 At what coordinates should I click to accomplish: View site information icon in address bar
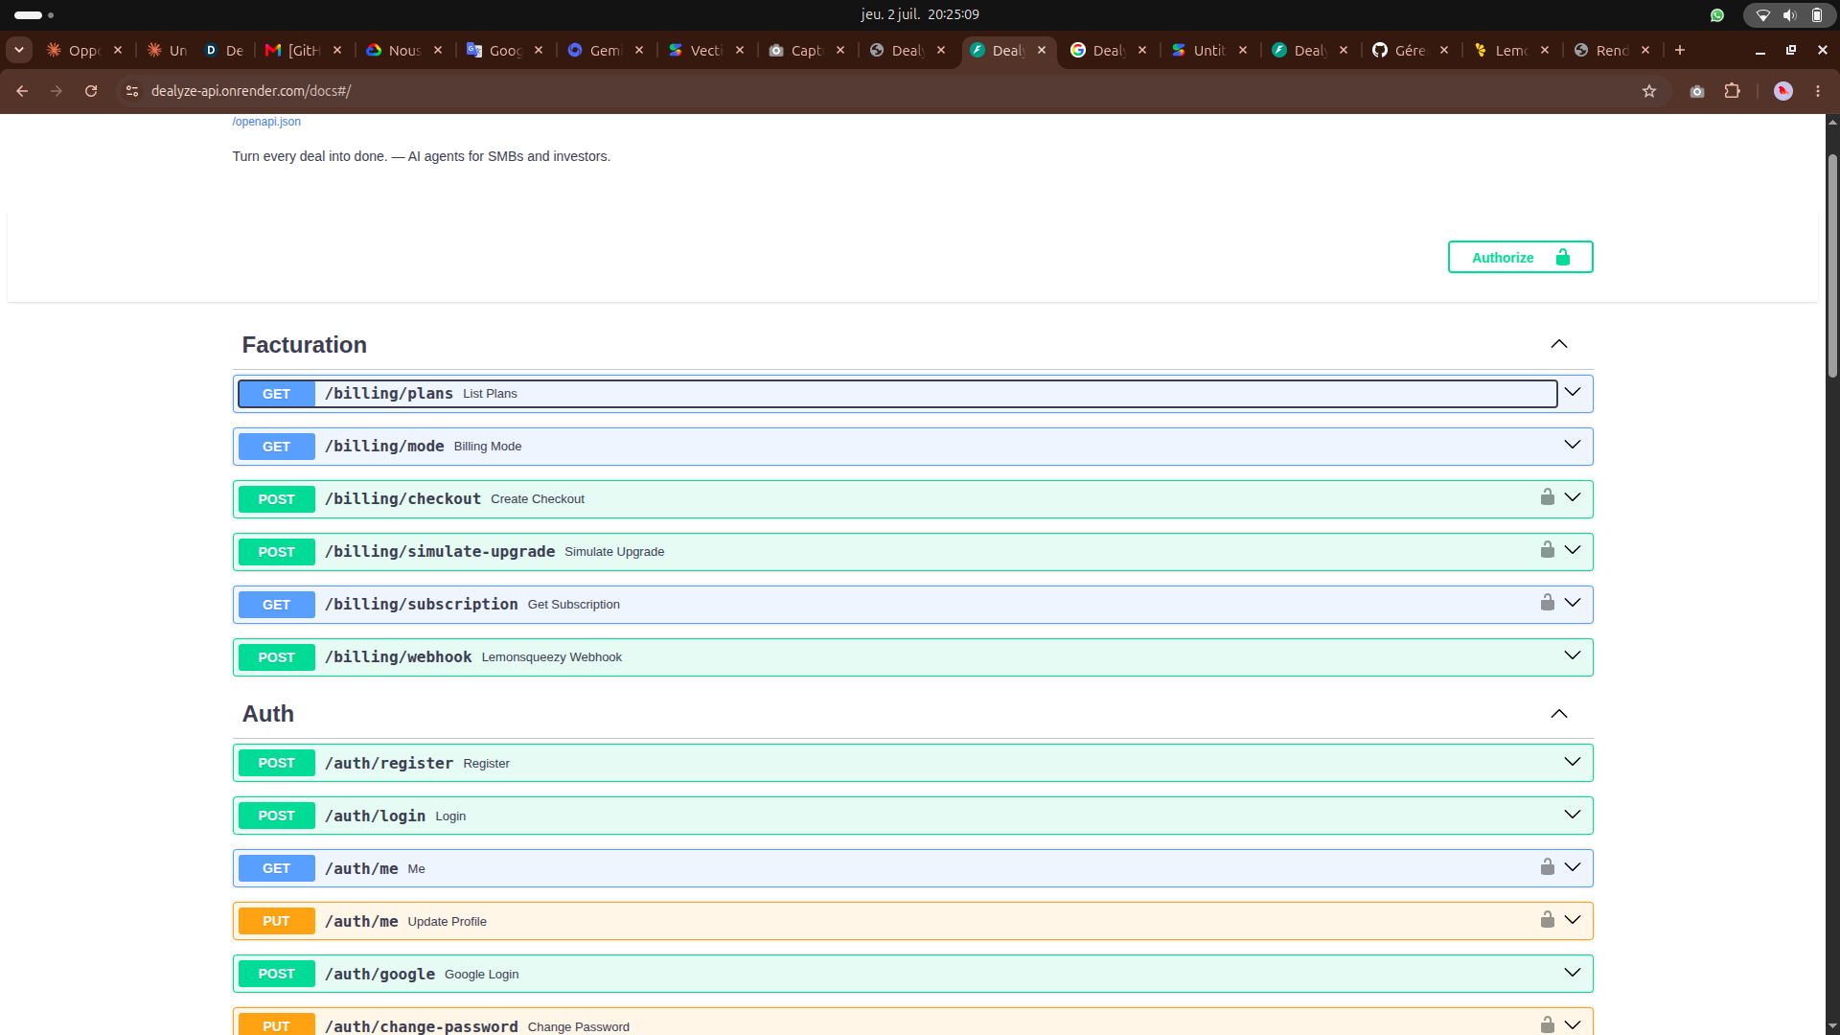pyautogui.click(x=132, y=91)
